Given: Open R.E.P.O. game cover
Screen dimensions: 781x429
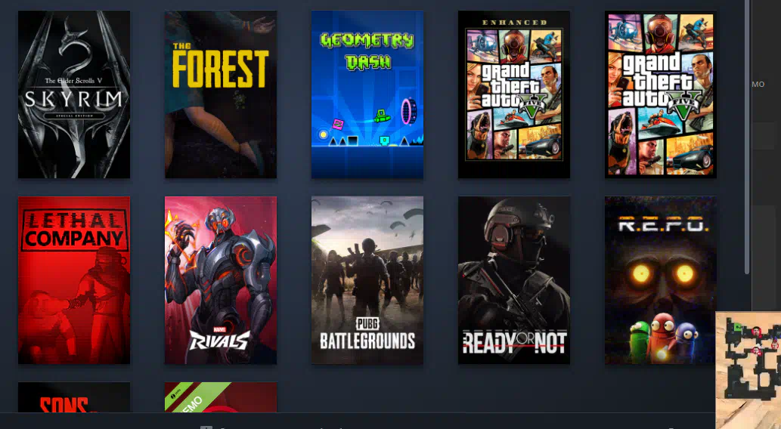Looking at the screenshot, I should click(x=661, y=280).
